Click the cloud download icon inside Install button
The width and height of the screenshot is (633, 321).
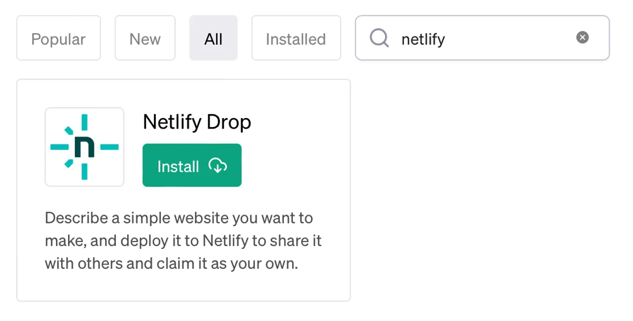[217, 166]
